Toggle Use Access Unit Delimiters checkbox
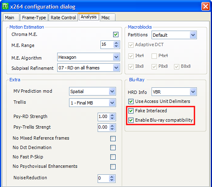Screen dimensions: 212x187 point(131,101)
